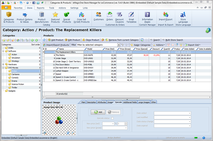The width and height of the screenshot is (213, 141).
Task: Click the Clone Product button
Action: pyautogui.click(x=91, y=40)
